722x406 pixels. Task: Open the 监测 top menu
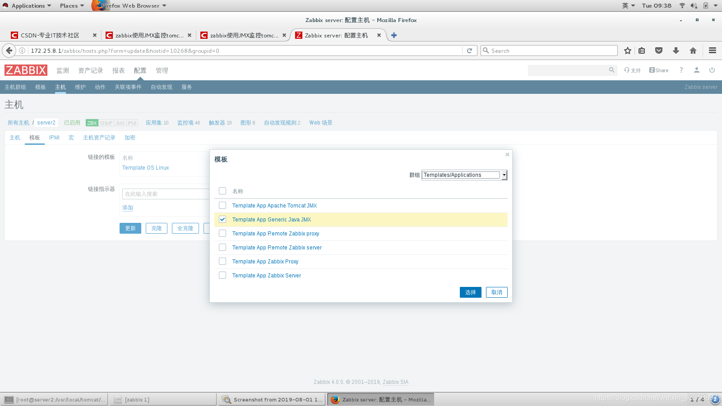[x=63, y=70]
